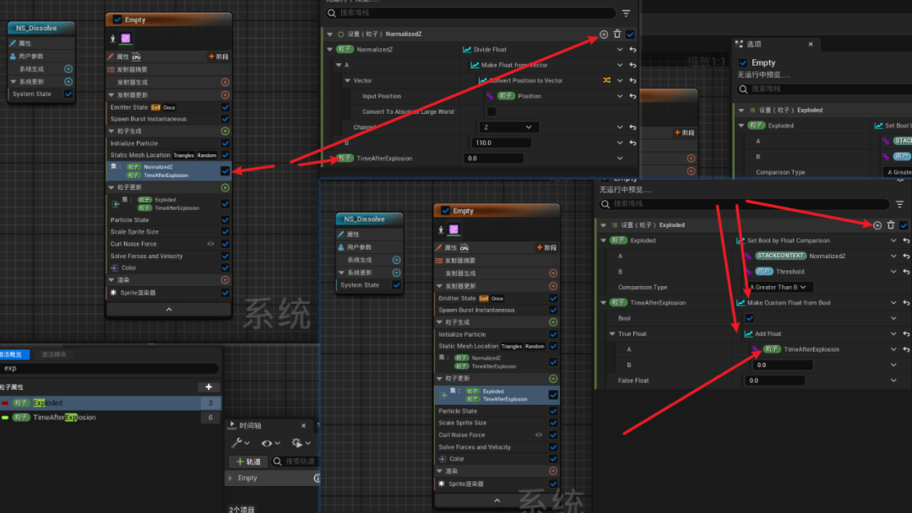Reset the Make Float from Vector input
Screen dimensions: 912x513
632,65
